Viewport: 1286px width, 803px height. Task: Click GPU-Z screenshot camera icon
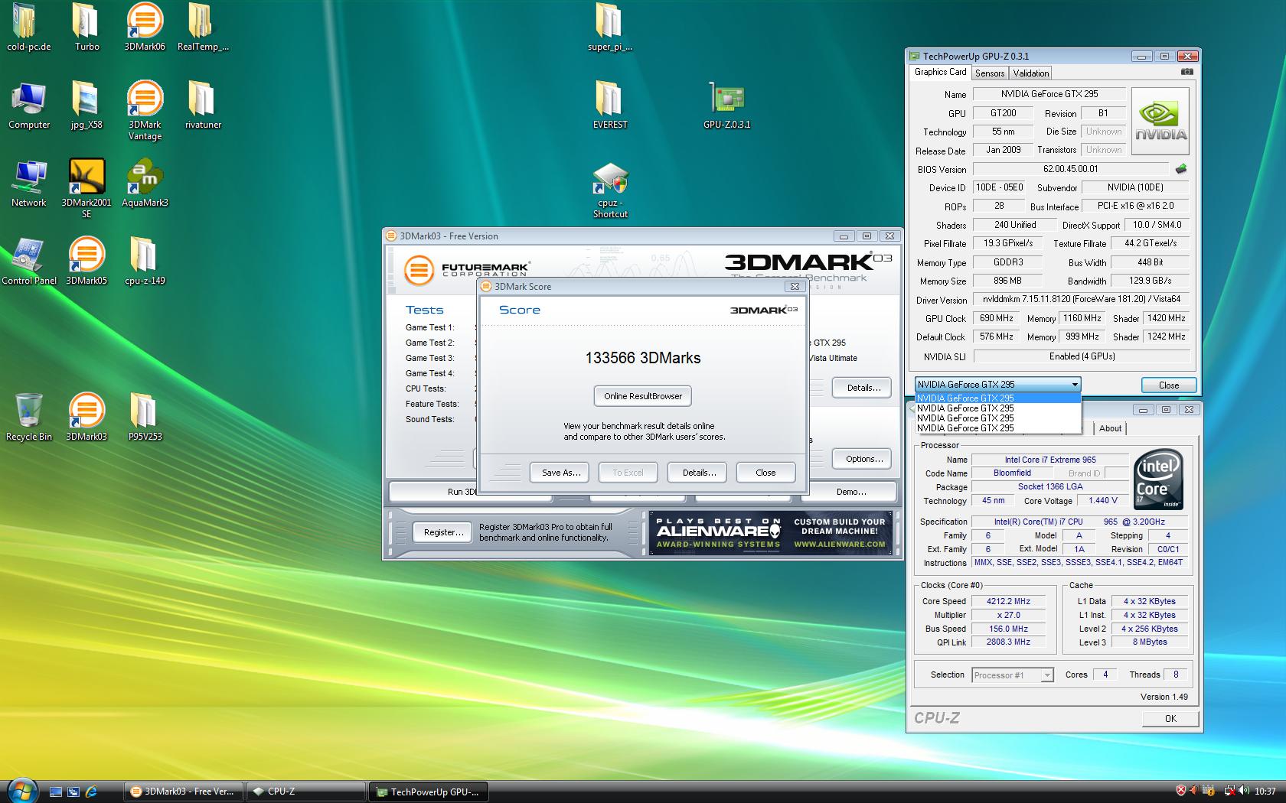pyautogui.click(x=1186, y=72)
